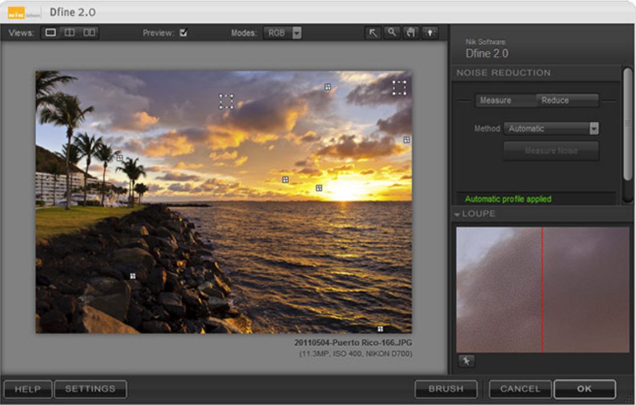Click the OK button
The image size is (636, 405).
(x=584, y=389)
